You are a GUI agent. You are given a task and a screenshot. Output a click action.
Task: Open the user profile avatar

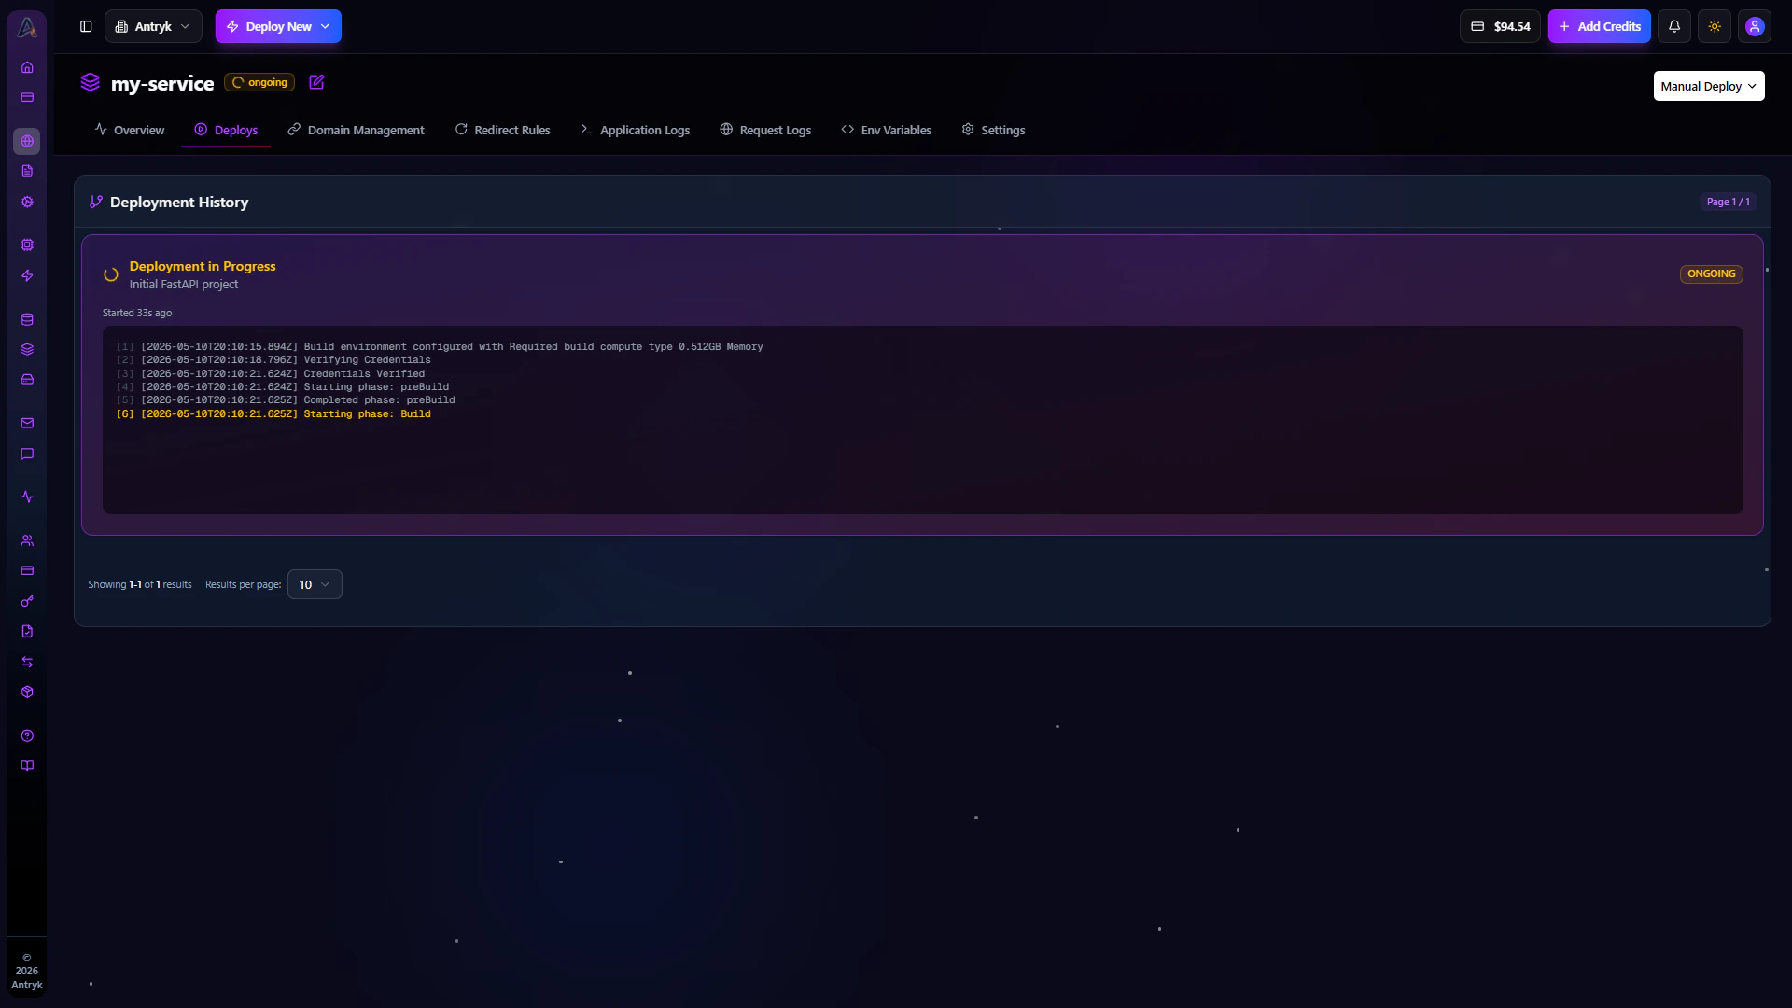(1755, 26)
